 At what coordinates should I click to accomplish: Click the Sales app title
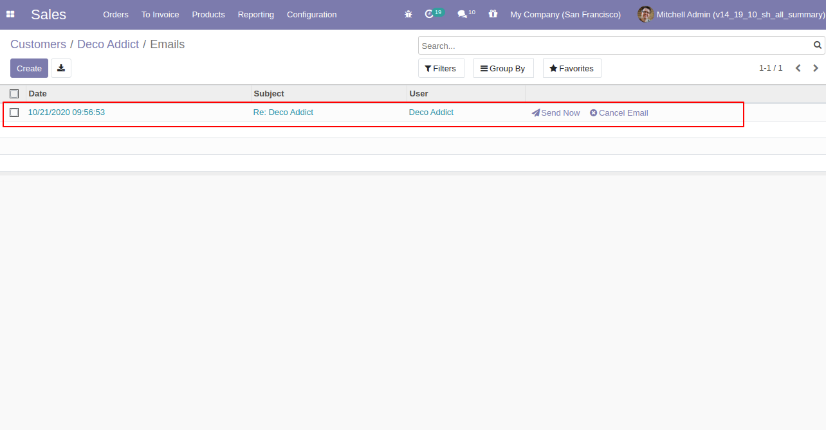click(x=48, y=14)
